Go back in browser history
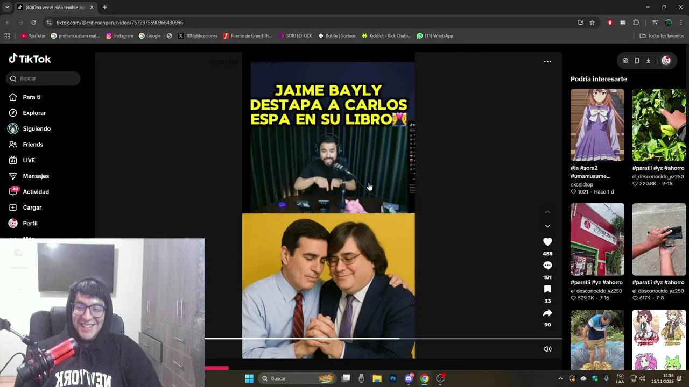 [8, 23]
